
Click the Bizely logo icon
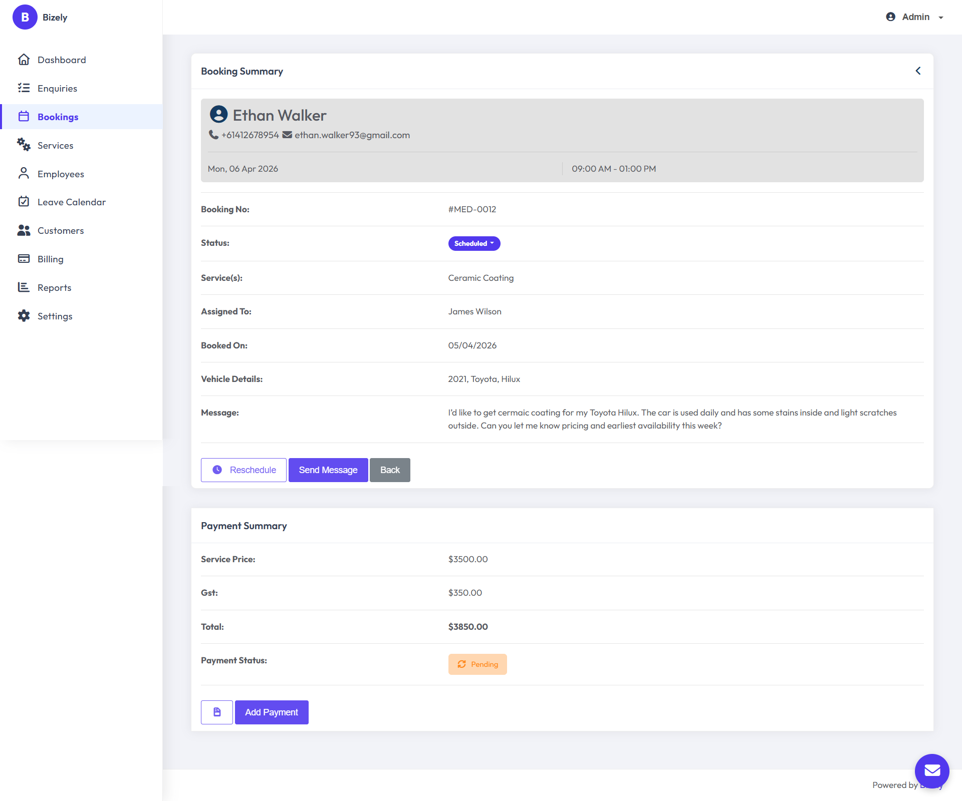[25, 17]
